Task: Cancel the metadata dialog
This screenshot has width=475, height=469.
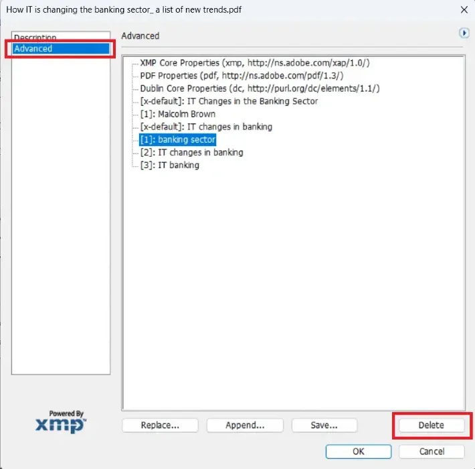Action: [x=432, y=452]
